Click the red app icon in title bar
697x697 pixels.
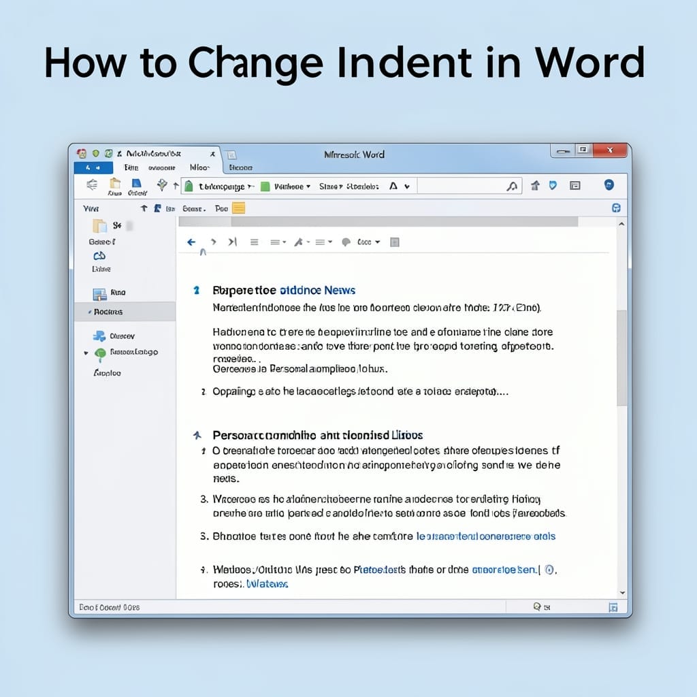(x=82, y=154)
